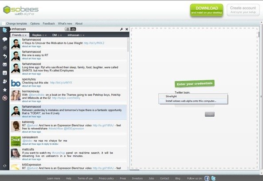Viewport: 263px width, 181px height.
Task: Open the friends/people sidebar icon
Action: point(5,81)
